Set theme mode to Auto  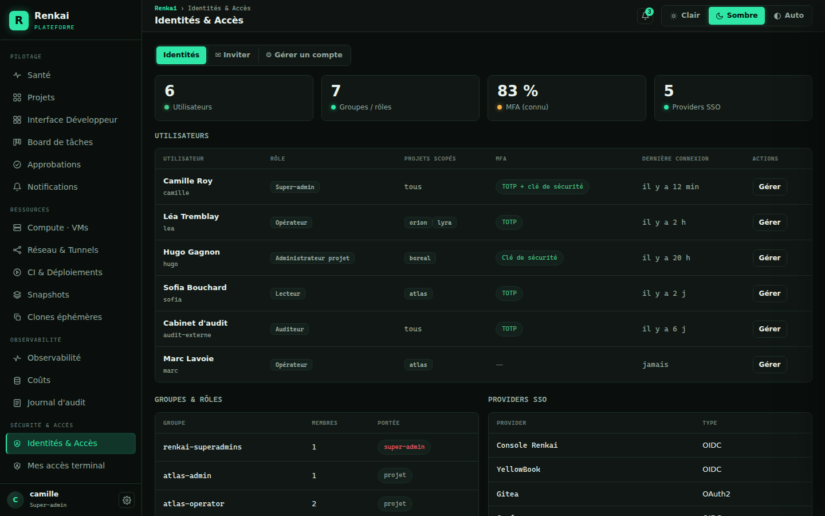788,15
